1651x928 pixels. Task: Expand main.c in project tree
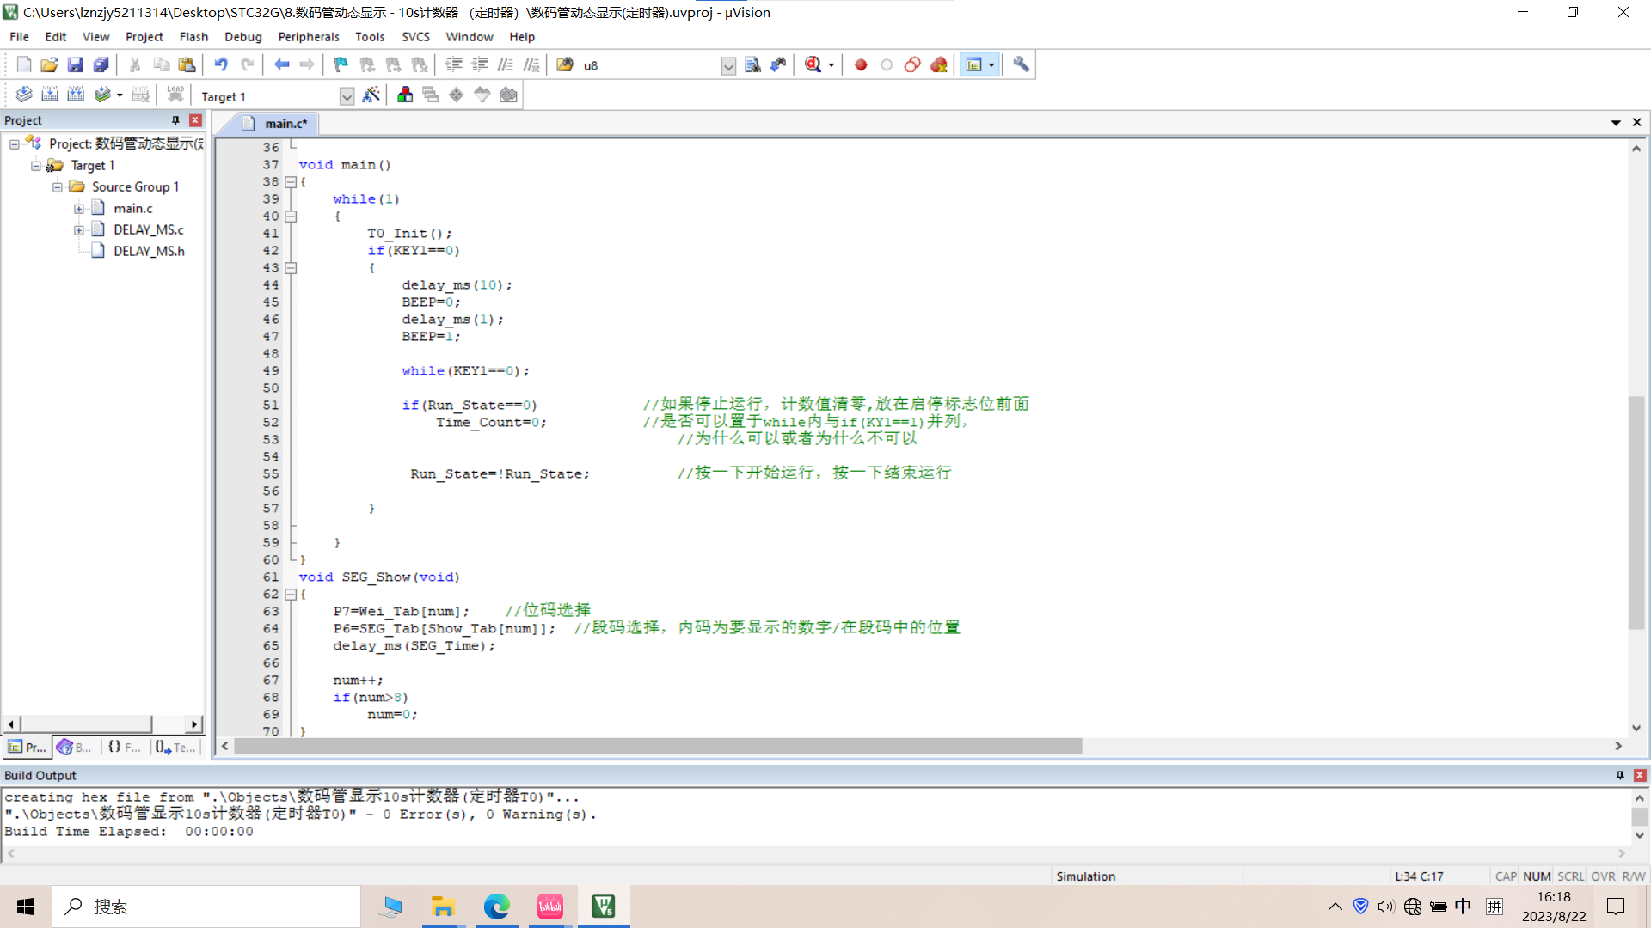(79, 208)
